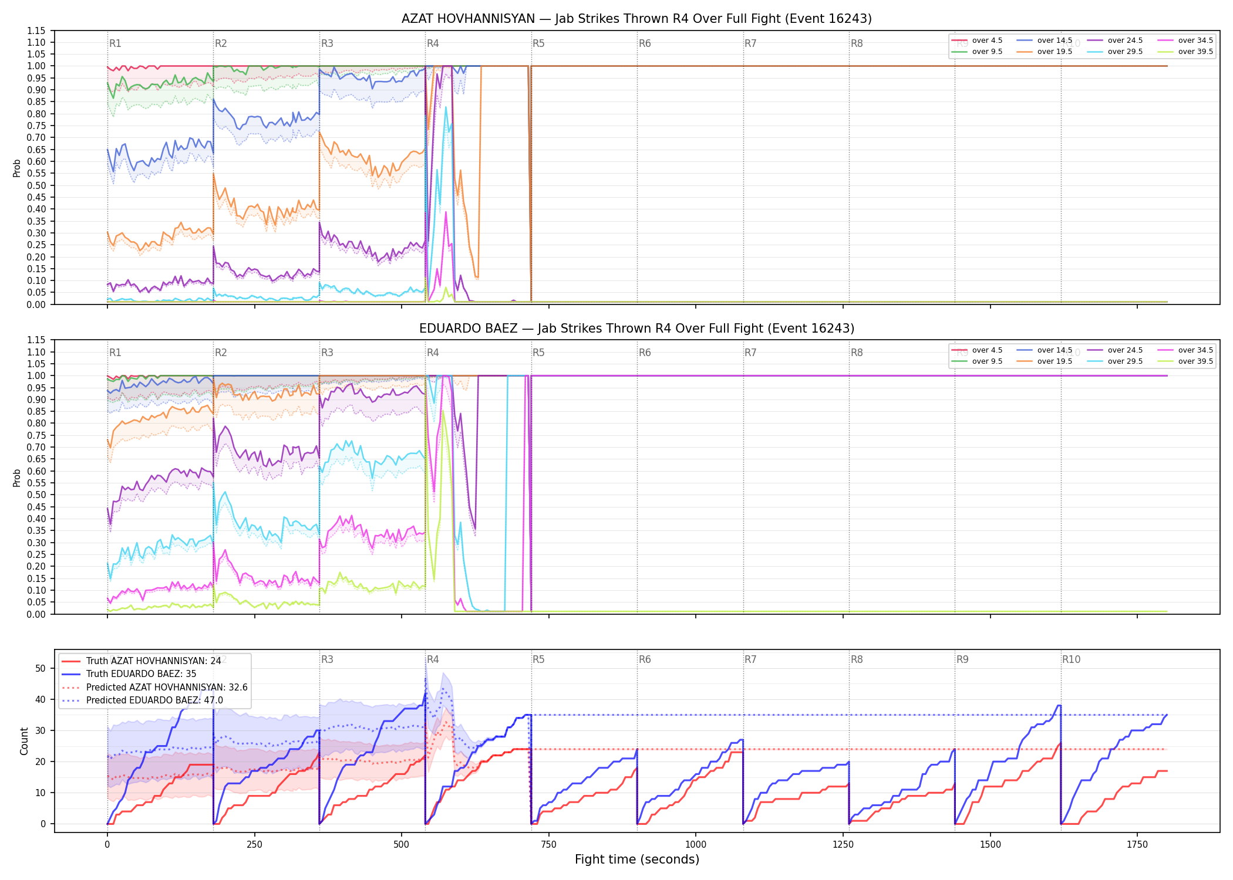Image resolution: width=1233 pixels, height=880 pixels.
Task: Click 'over 19.5' legend entry in Baez chart
Action: tap(1045, 361)
